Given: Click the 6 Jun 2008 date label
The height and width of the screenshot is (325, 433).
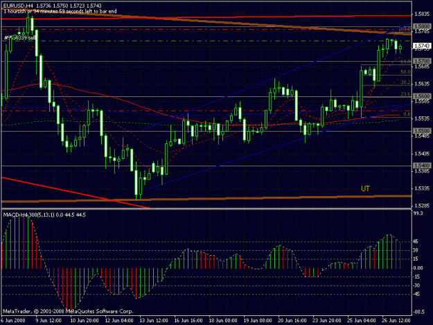Looking at the screenshot, I should coord(13,321).
